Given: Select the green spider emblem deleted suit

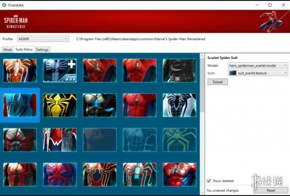Looking at the screenshot, I should coord(179,140).
